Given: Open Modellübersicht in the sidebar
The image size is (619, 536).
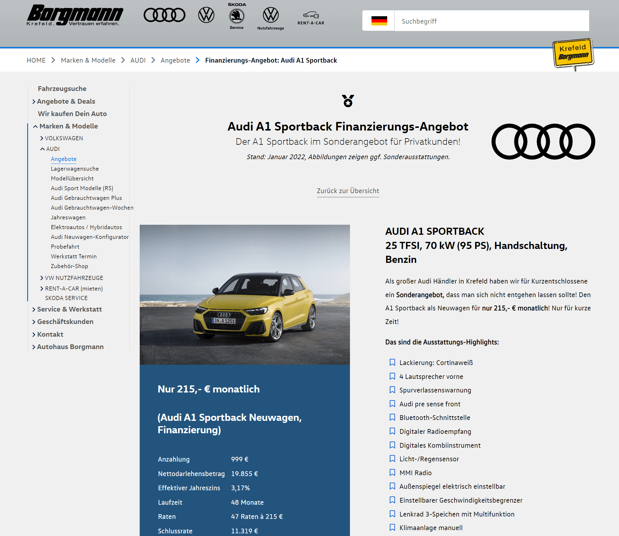Looking at the screenshot, I should click(72, 178).
